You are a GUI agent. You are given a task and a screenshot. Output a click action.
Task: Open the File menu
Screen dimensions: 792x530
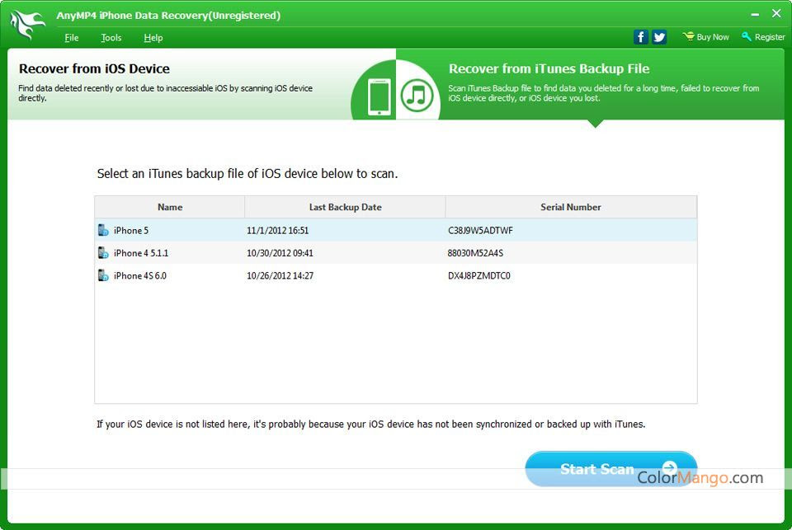(x=71, y=37)
